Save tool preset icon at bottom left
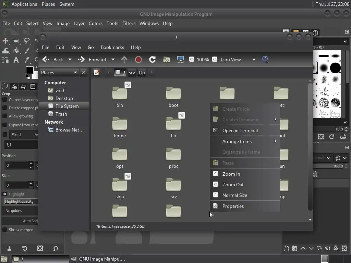Image resolution: width=351 pixels, height=263 pixels. coord(9,248)
